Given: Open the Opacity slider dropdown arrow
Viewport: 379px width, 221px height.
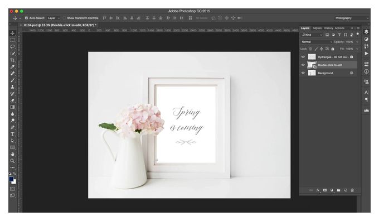Looking at the screenshot, I should [x=357, y=42].
